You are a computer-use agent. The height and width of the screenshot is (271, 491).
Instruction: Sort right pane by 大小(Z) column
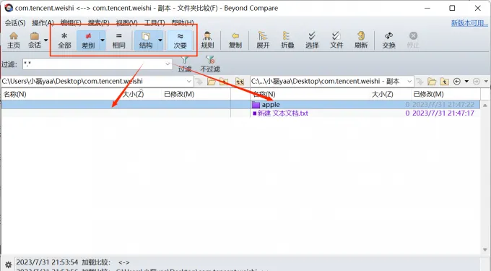tap(383, 94)
